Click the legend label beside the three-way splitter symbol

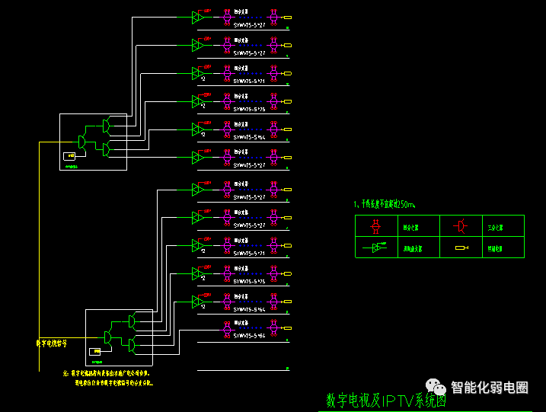click(495, 228)
